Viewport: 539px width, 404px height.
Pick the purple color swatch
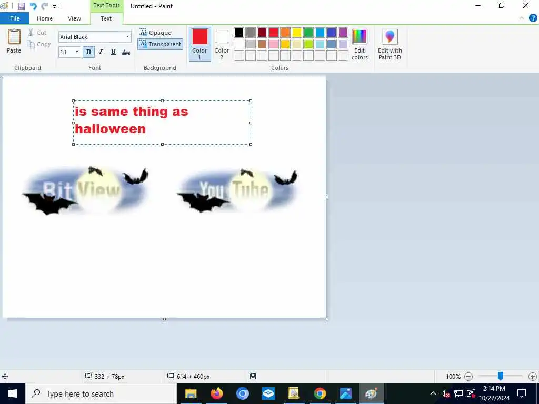[343, 33]
